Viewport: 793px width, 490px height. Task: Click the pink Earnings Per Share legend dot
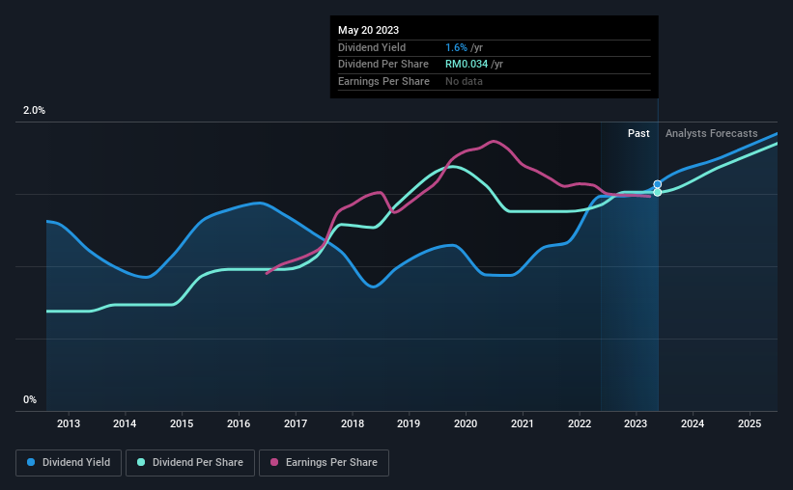pyautogui.click(x=274, y=462)
